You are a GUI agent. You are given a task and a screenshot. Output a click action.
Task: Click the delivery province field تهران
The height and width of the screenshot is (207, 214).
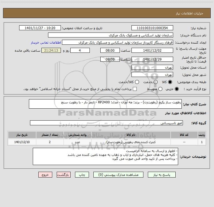click(x=152, y=68)
